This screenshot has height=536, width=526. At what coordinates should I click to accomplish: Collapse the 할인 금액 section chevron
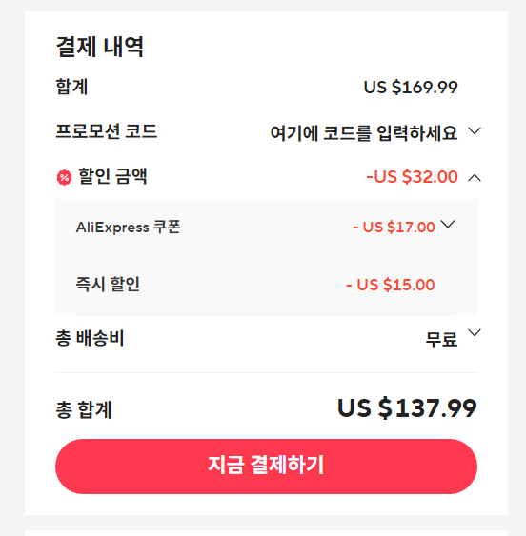(x=475, y=177)
